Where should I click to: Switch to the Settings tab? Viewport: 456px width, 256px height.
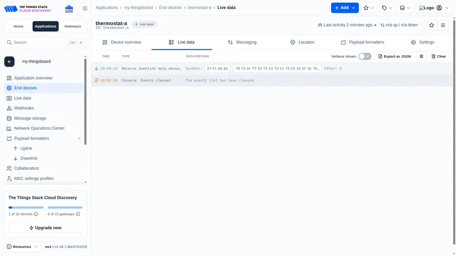(x=422, y=42)
